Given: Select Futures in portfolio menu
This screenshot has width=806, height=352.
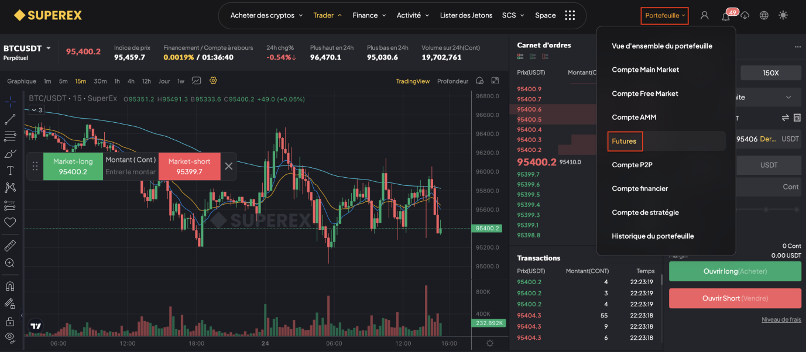Looking at the screenshot, I should [x=625, y=141].
